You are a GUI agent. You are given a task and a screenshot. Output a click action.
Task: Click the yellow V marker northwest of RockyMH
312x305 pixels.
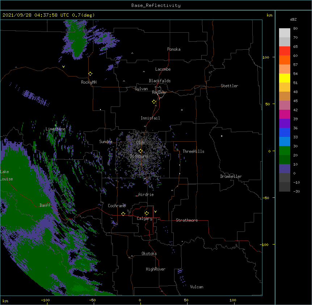coord(63,67)
